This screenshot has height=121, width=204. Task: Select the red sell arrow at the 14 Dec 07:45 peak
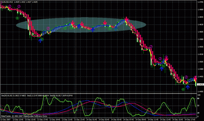[x=126, y=19]
